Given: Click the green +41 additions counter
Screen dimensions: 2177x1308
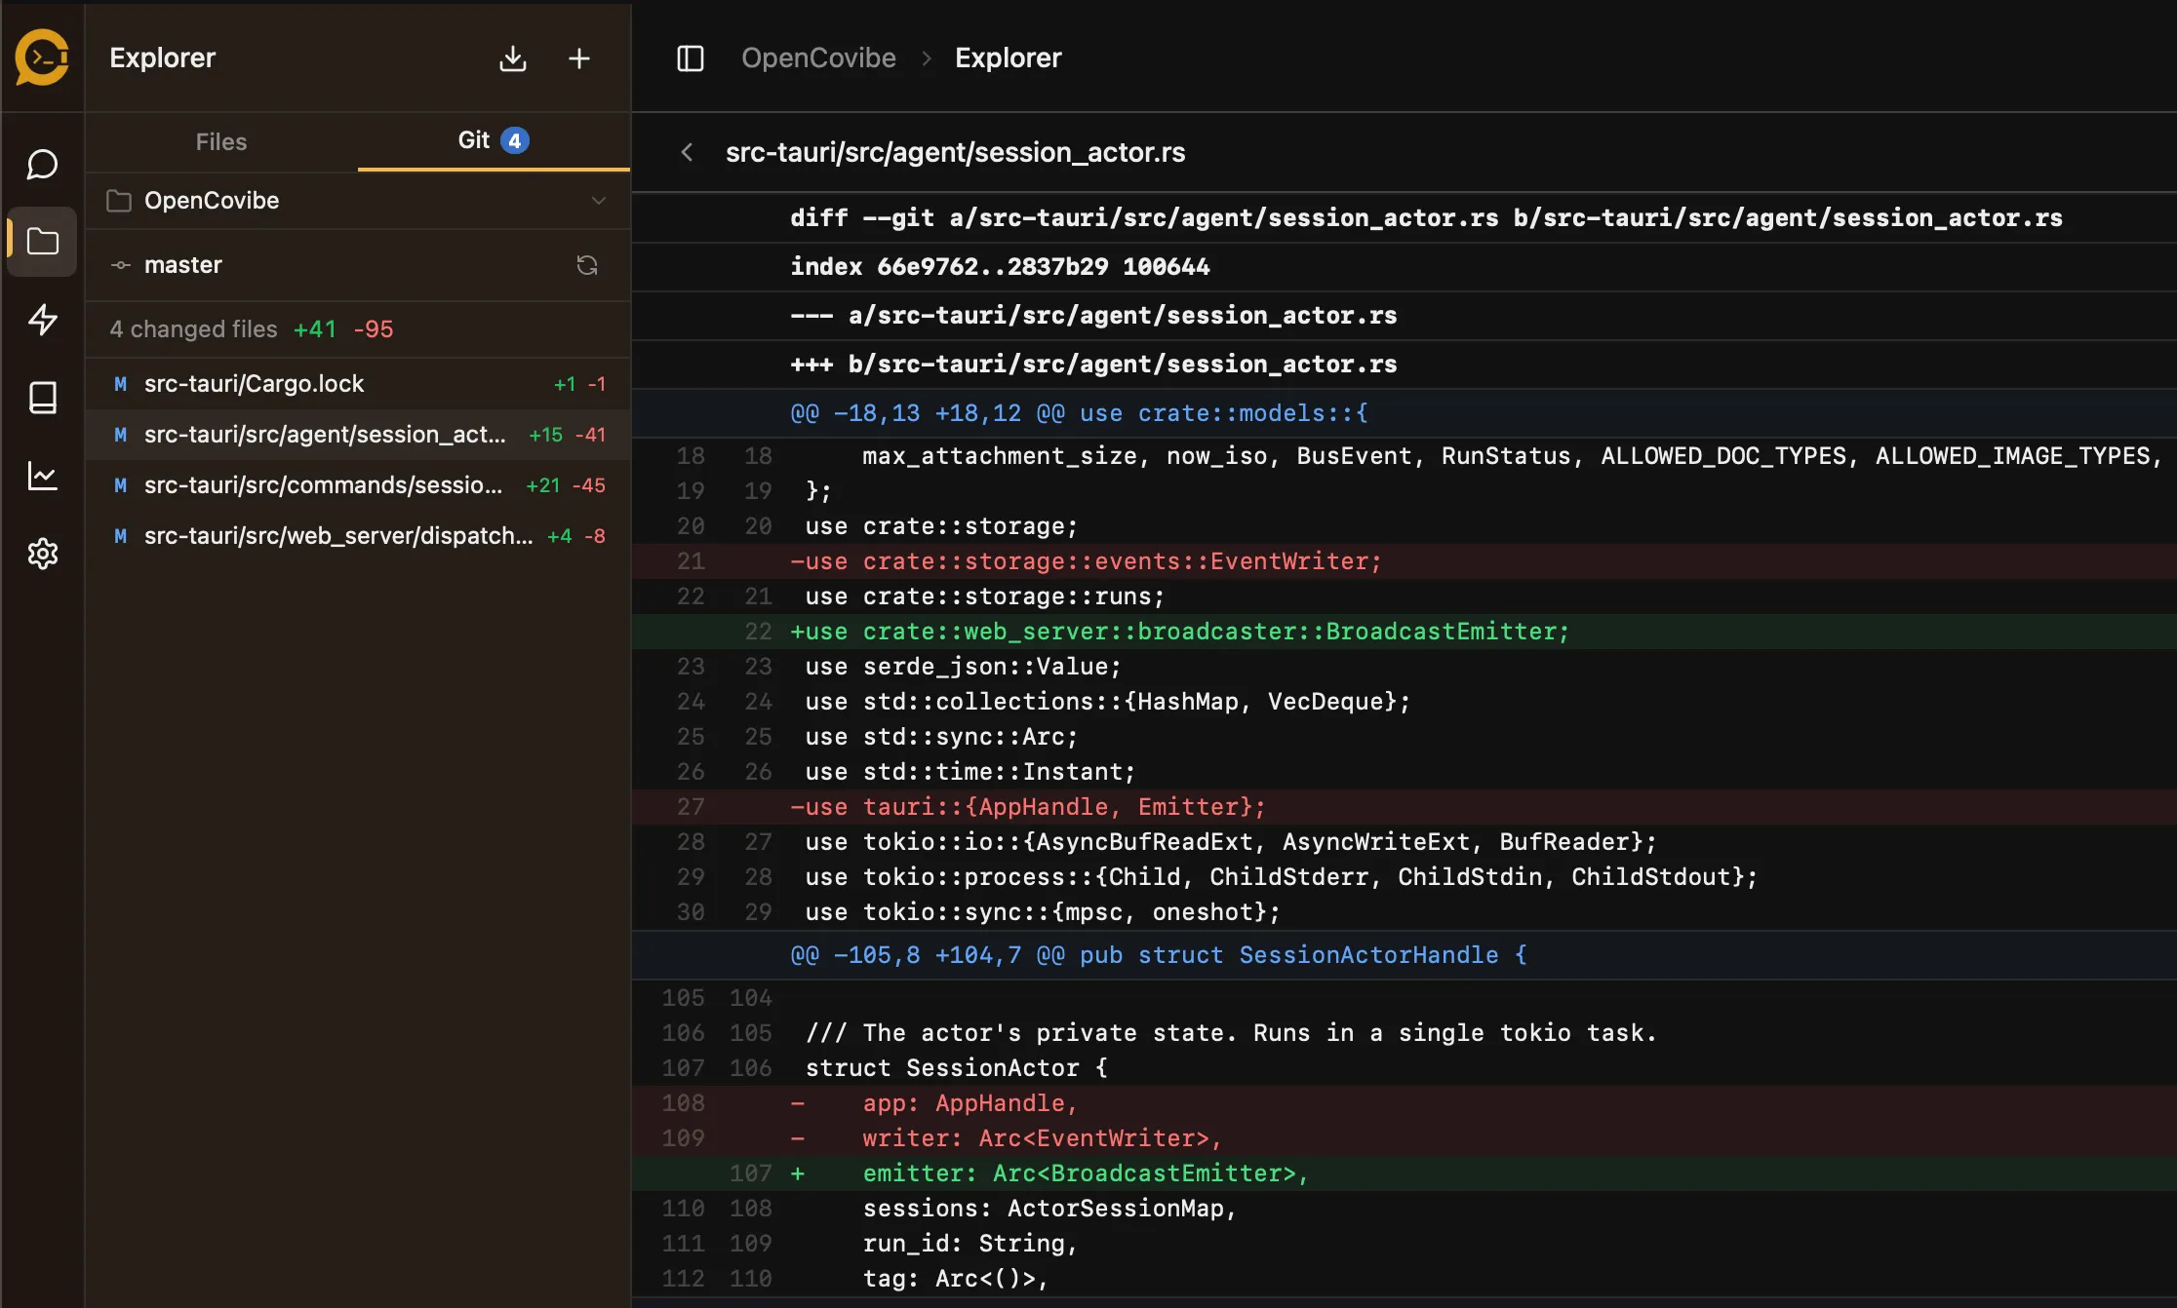Looking at the screenshot, I should coord(314,328).
